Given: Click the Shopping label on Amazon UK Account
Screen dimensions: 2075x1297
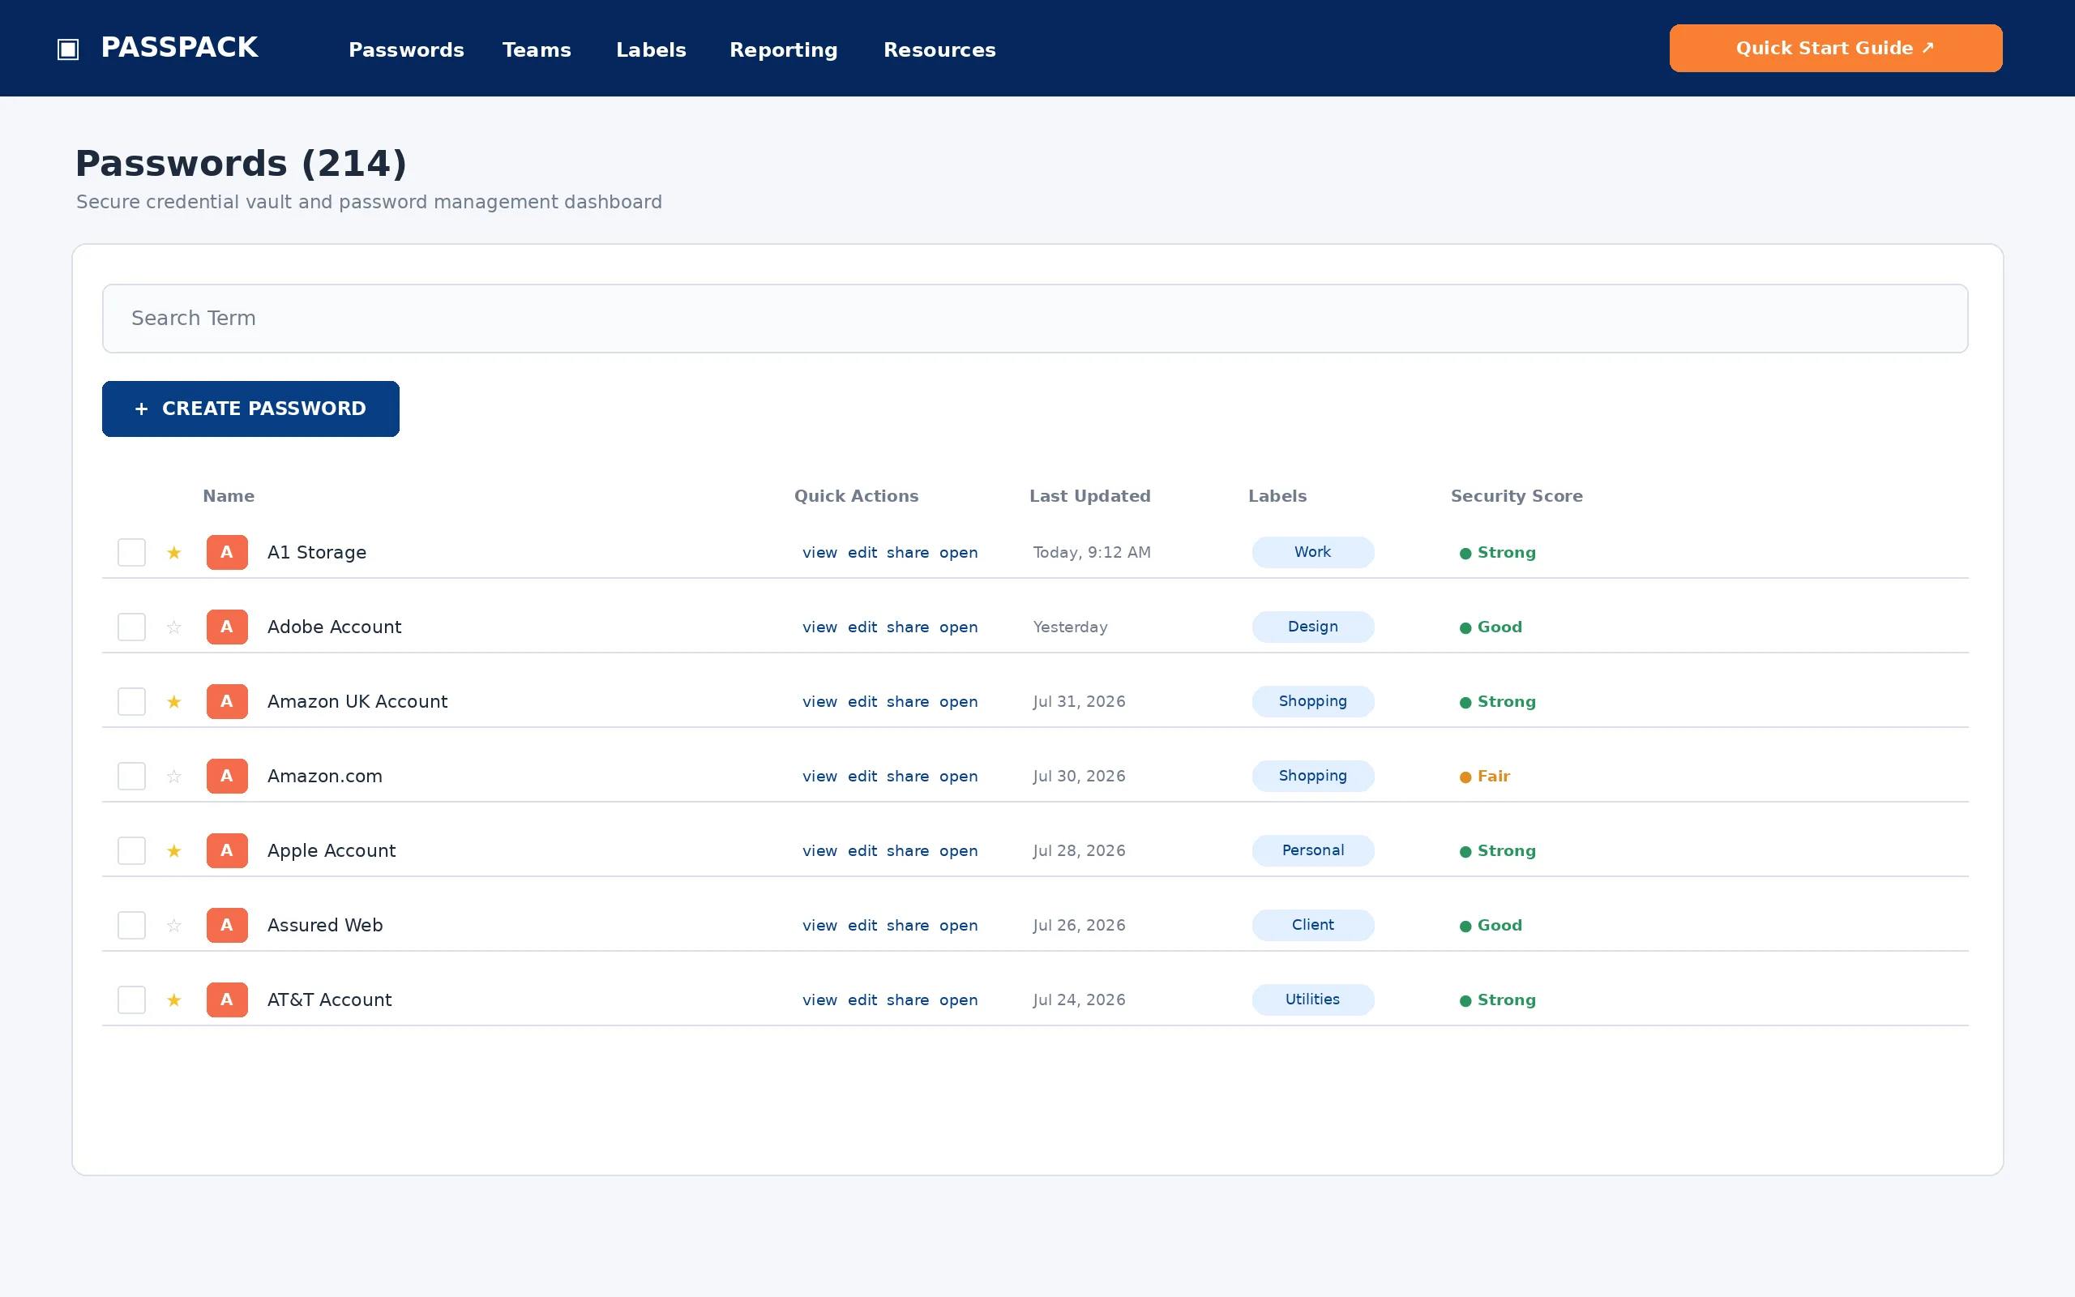Looking at the screenshot, I should coord(1313,702).
